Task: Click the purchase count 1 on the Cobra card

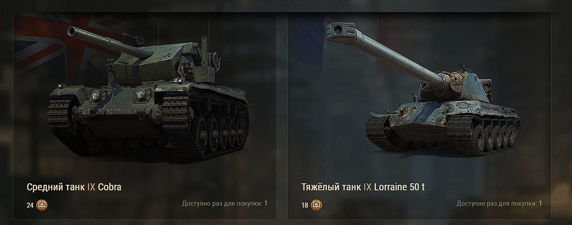Action: pyautogui.click(x=266, y=203)
